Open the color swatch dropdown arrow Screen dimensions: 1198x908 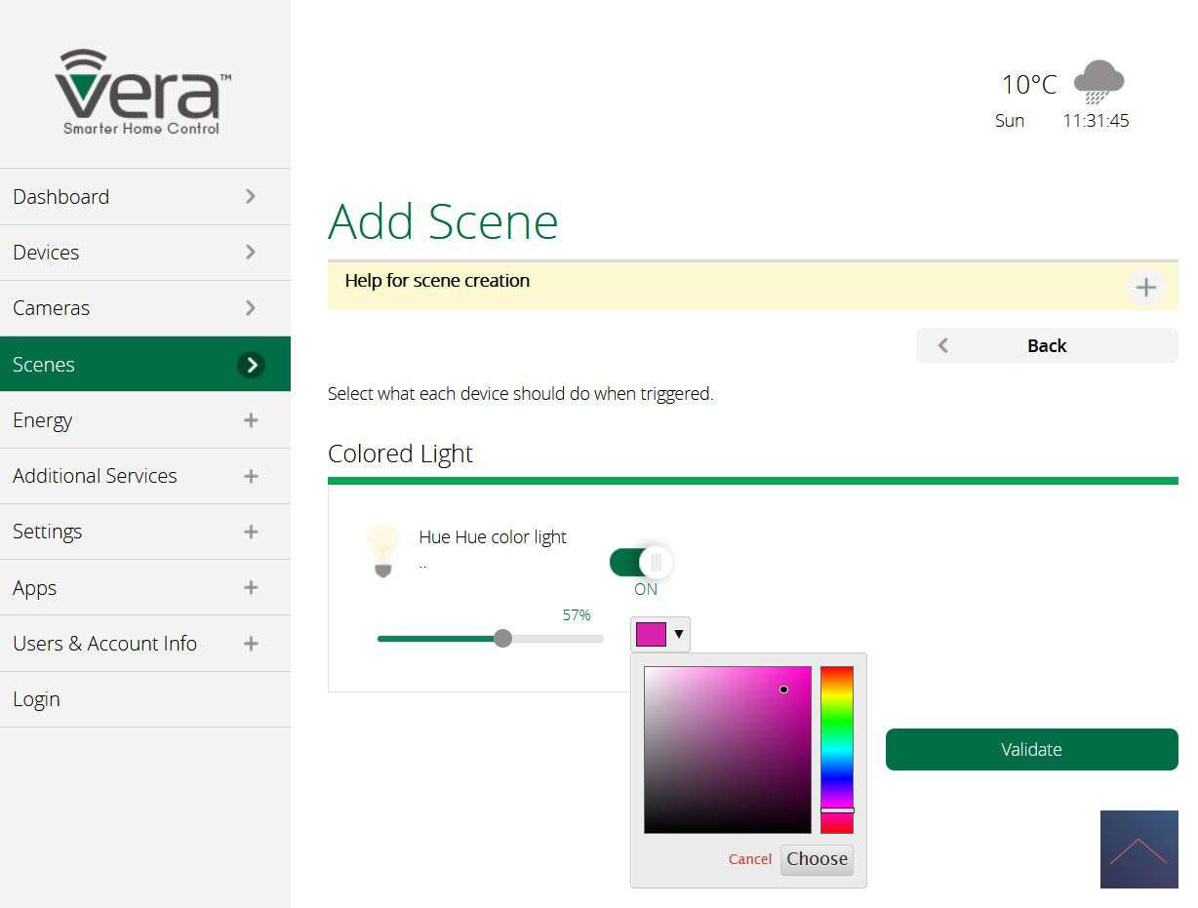click(679, 634)
